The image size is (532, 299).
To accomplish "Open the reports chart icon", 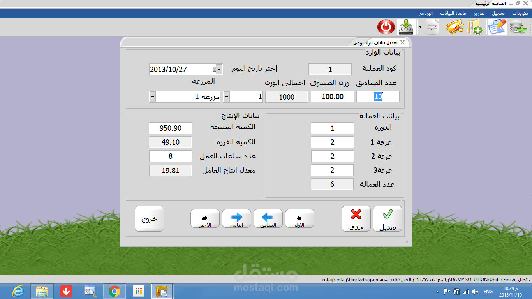I will (x=432, y=26).
